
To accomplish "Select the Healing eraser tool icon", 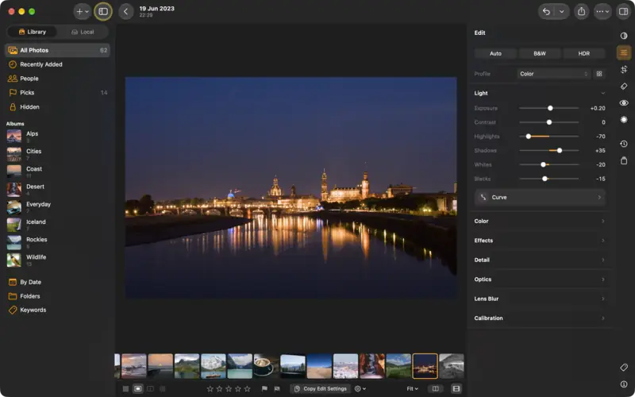I will (x=624, y=87).
